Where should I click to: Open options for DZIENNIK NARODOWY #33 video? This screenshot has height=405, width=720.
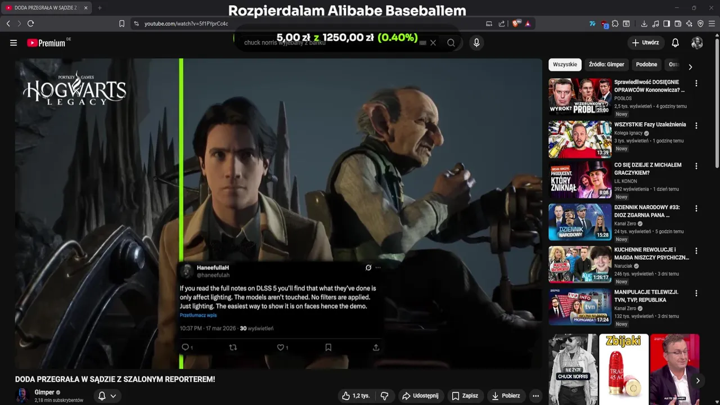(x=696, y=208)
